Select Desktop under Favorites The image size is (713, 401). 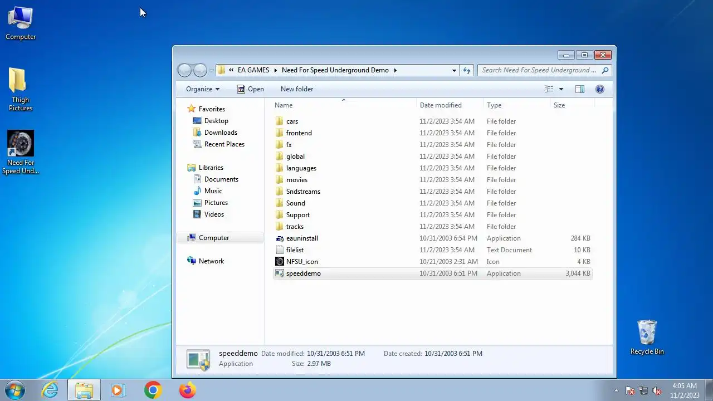pyautogui.click(x=216, y=121)
